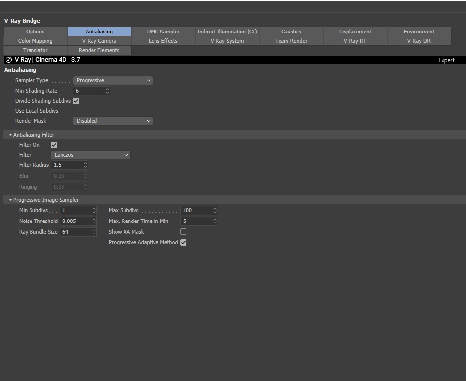Click the Filter Radius label
The image size is (466, 381).
(34, 165)
